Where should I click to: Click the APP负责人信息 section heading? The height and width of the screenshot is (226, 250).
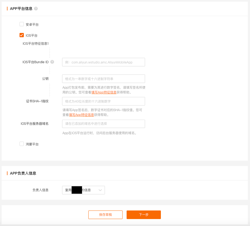tap(23, 173)
